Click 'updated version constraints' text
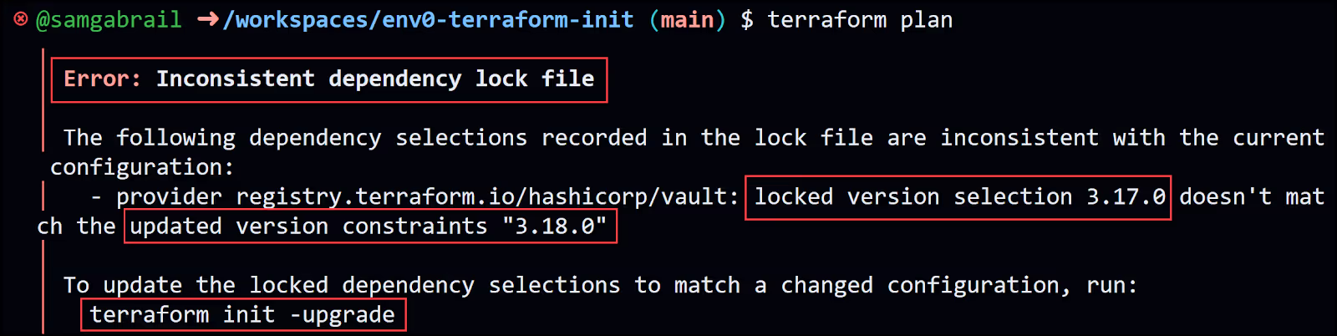This screenshot has width=1337, height=336. coord(308,227)
